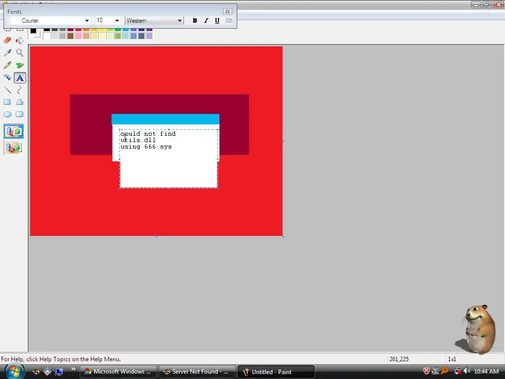Image resolution: width=505 pixels, height=379 pixels.
Task: Pick the brown color swatch
Action: [x=71, y=36]
